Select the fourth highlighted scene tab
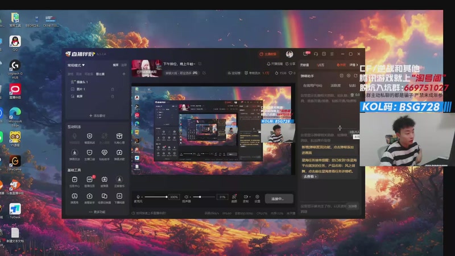Screen dimensions: 455x256 [x=100, y=75]
